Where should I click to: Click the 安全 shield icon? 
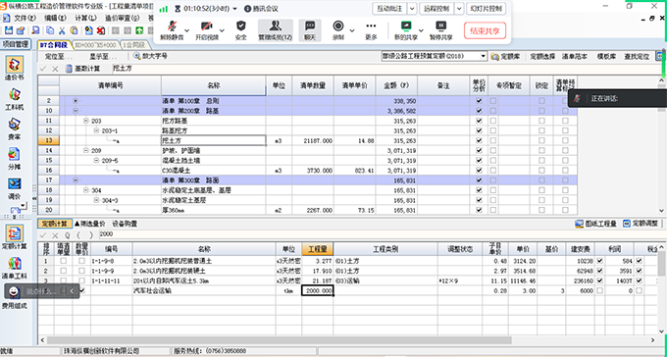tap(241, 29)
